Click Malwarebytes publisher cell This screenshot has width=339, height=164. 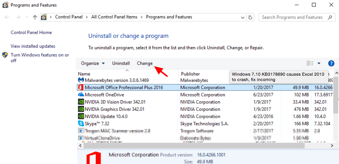pyautogui.click(x=194, y=80)
